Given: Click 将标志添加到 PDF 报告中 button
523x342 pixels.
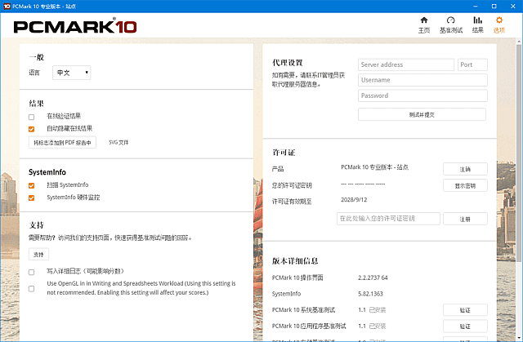Looking at the screenshot, I should click(63, 142).
